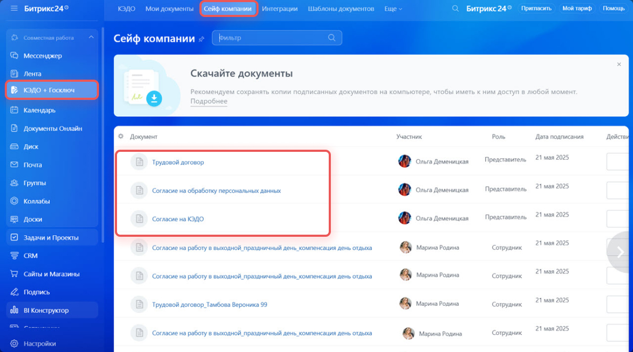This screenshot has height=352, width=633.
Task: Click Марина Родина avatar in Трудовой договор_Тамбова row
Action: point(405,303)
